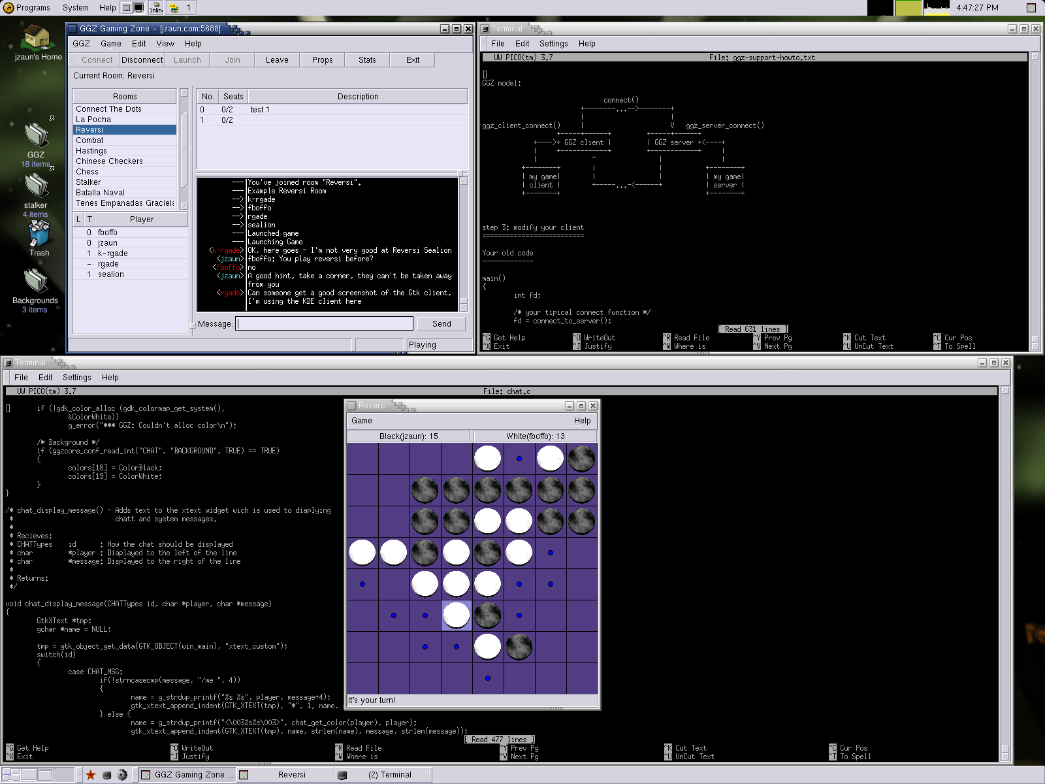Open the GGZ menu in Gaming Zone
The height and width of the screenshot is (784, 1045).
(81, 44)
